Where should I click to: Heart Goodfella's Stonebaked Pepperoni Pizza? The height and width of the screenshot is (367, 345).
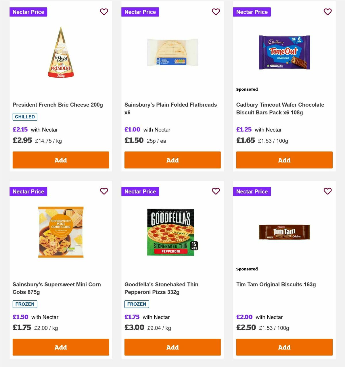tap(216, 191)
